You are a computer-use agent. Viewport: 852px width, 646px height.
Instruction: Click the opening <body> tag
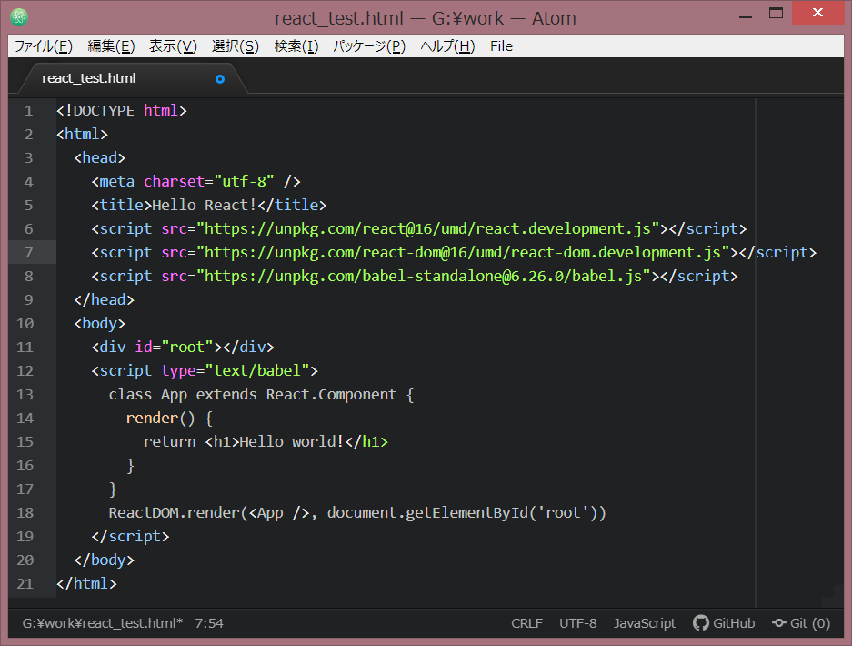(x=99, y=324)
